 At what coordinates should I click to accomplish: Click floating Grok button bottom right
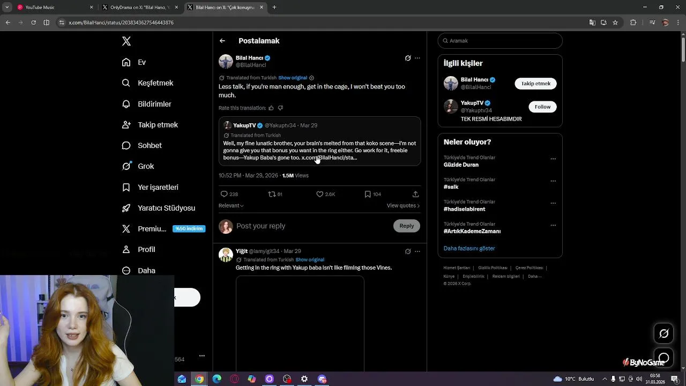click(663, 333)
